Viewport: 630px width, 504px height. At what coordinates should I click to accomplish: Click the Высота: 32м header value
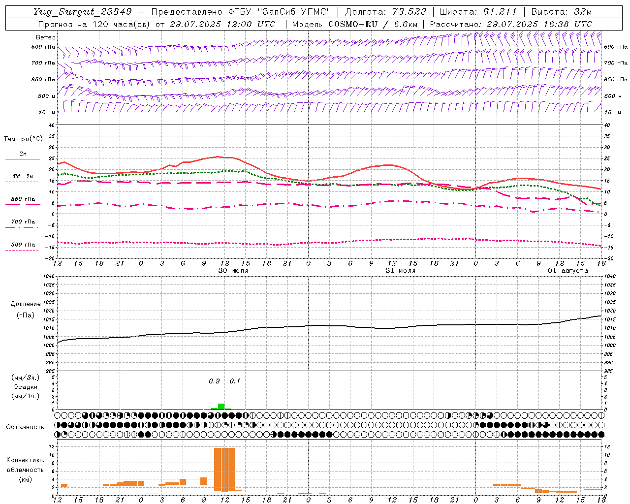pos(561,12)
